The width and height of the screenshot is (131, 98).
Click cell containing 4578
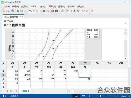tap(25, 75)
